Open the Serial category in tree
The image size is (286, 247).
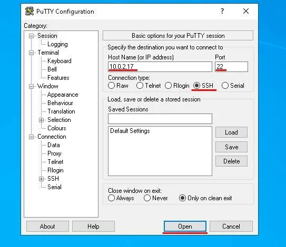[x=54, y=187]
